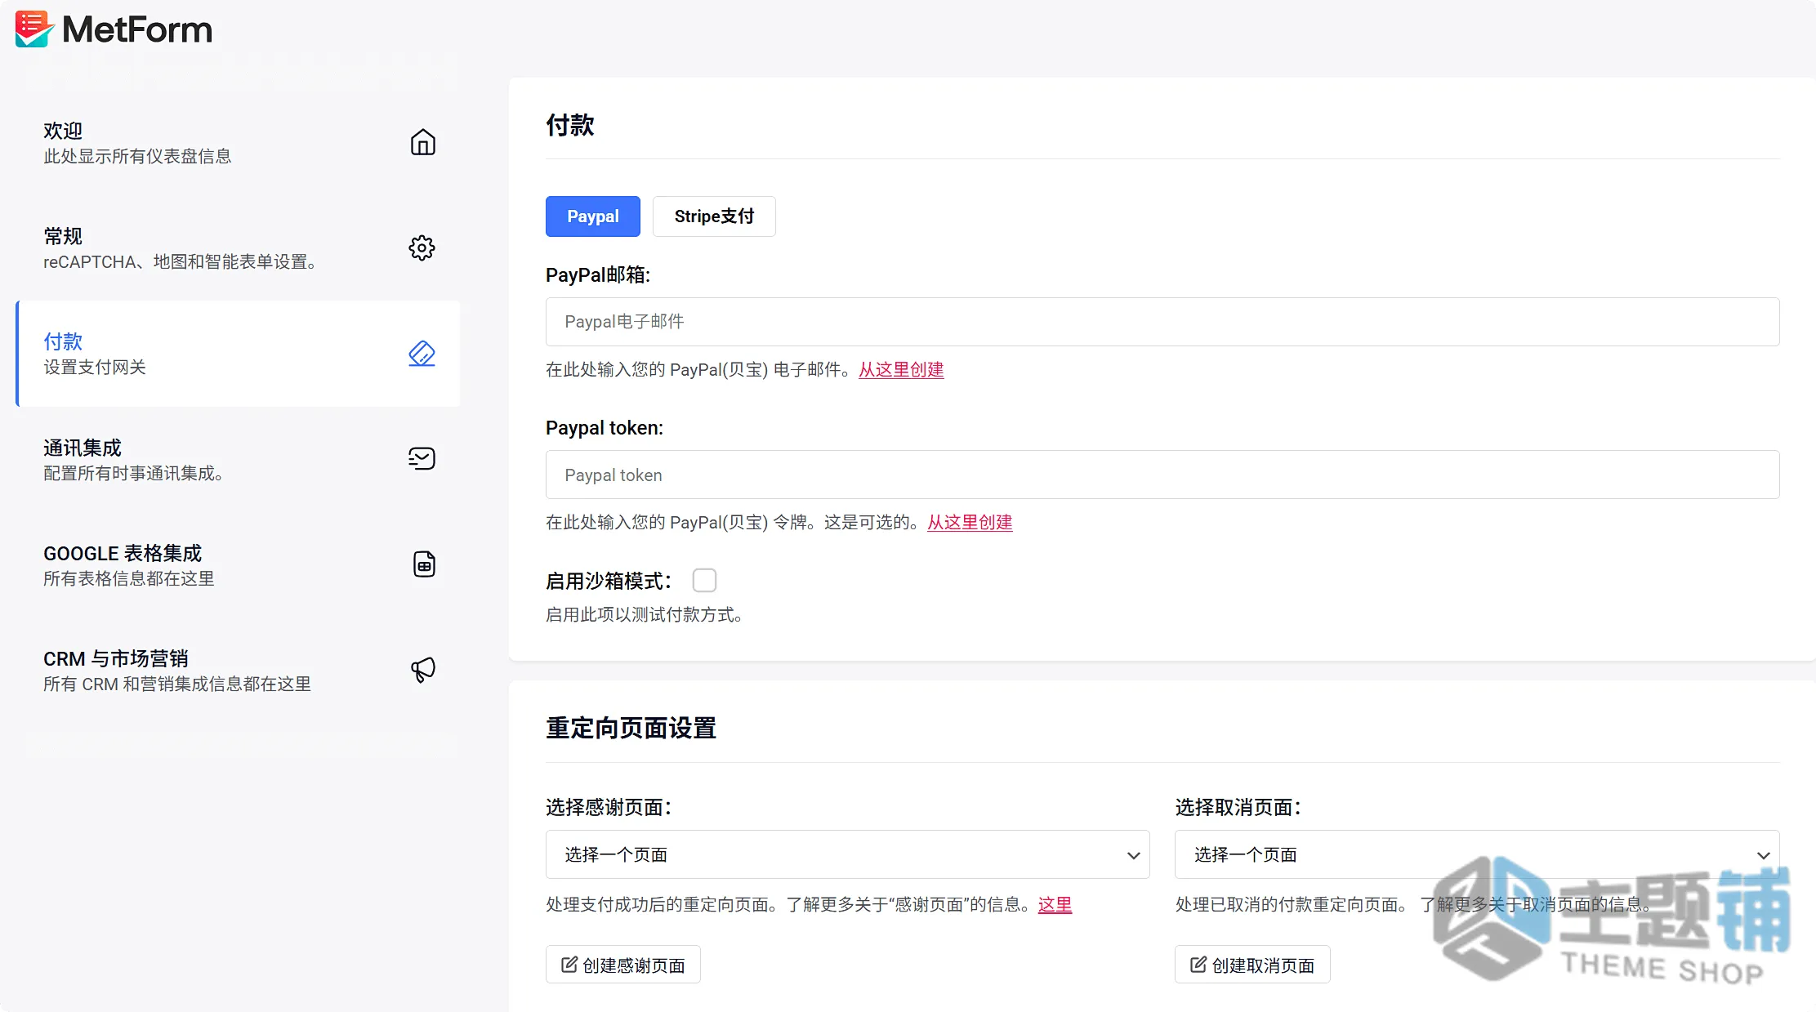Click the MetForm brand name text
The height and width of the screenshot is (1012, 1816).
137,29
